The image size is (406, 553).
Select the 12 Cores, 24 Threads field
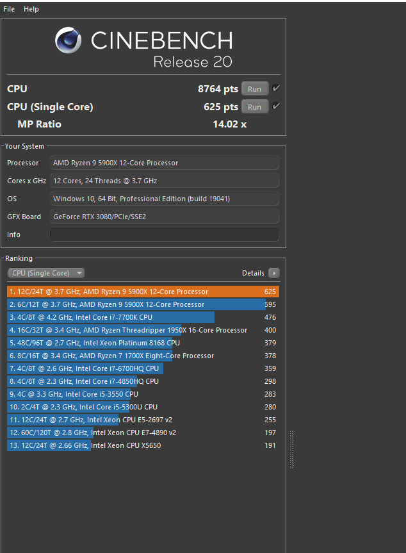coord(165,181)
